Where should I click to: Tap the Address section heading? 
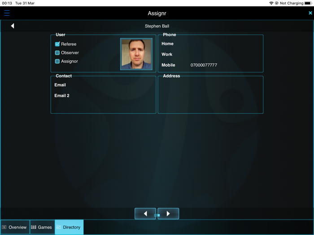pyautogui.click(x=171, y=76)
